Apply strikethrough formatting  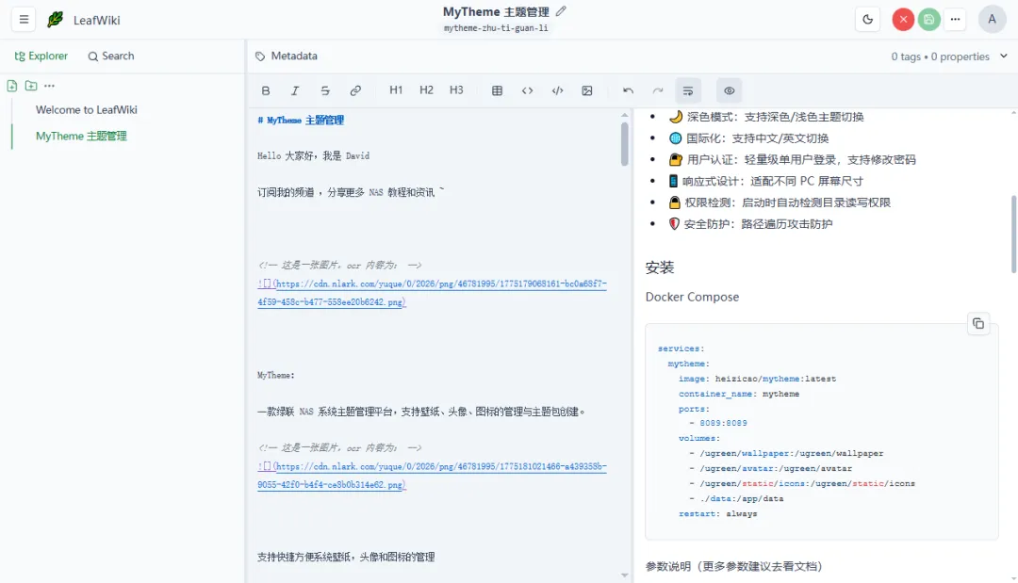click(x=325, y=90)
